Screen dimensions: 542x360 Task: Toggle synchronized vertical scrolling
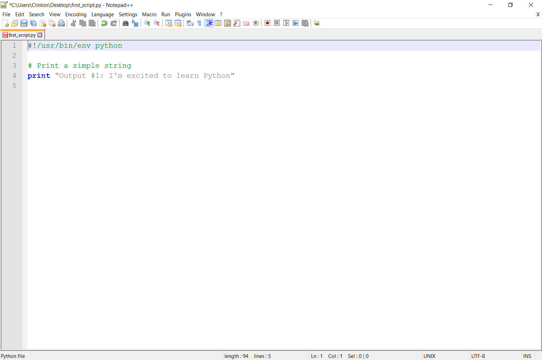click(x=169, y=23)
